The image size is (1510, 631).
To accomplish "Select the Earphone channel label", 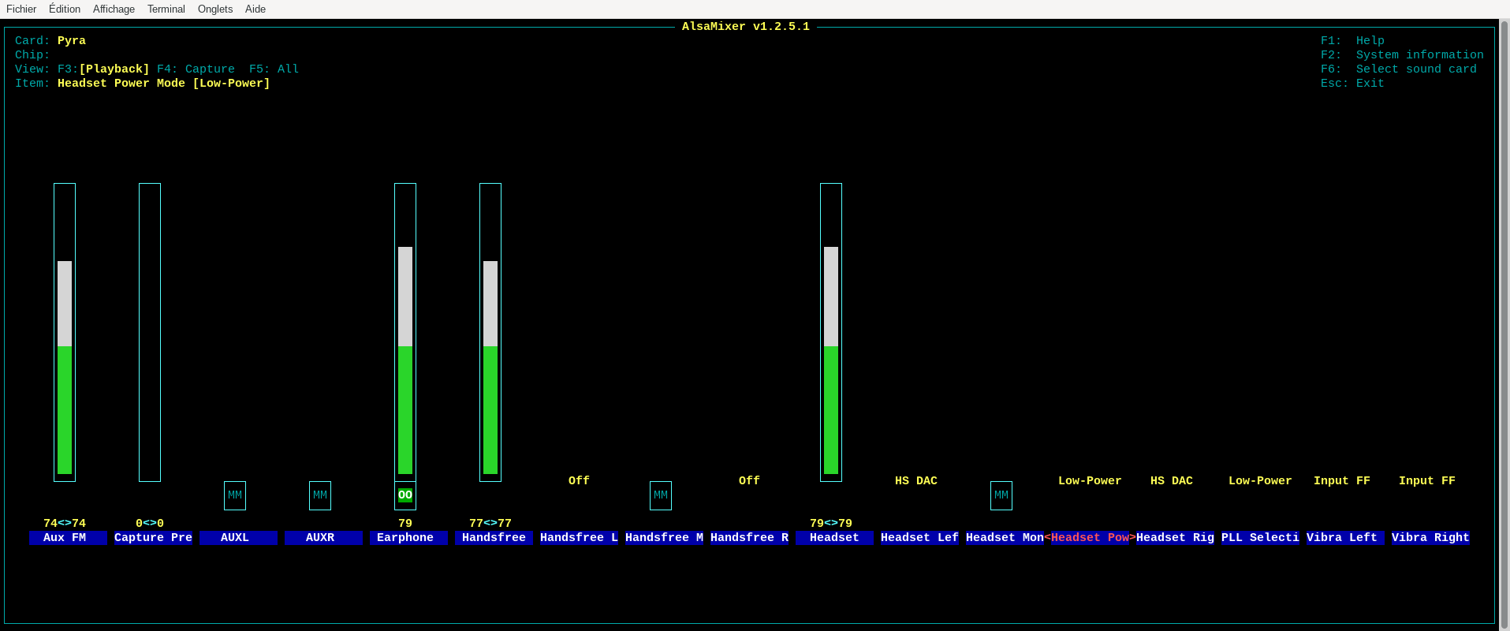I will [x=405, y=538].
